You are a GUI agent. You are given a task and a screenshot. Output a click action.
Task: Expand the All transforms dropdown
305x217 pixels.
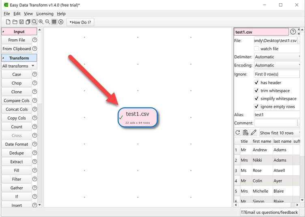[19, 66]
